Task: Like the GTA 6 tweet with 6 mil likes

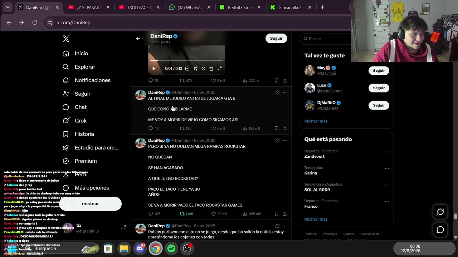Action: click(x=218, y=128)
